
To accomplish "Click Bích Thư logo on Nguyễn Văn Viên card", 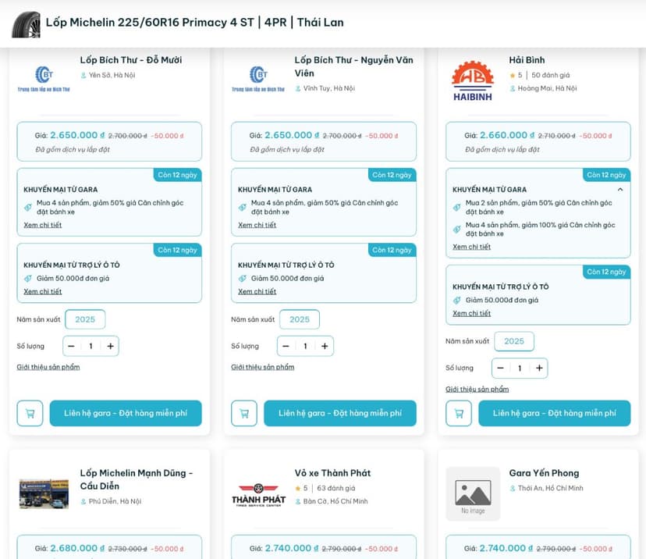I will (x=258, y=79).
